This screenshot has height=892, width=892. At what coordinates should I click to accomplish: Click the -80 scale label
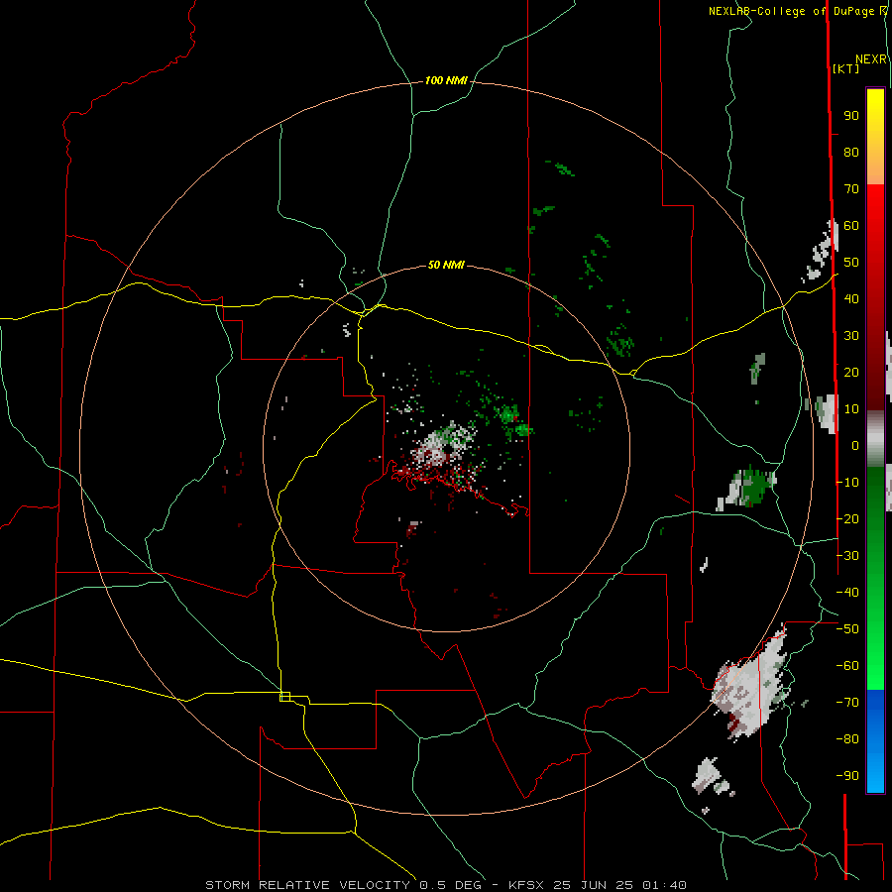point(847,739)
